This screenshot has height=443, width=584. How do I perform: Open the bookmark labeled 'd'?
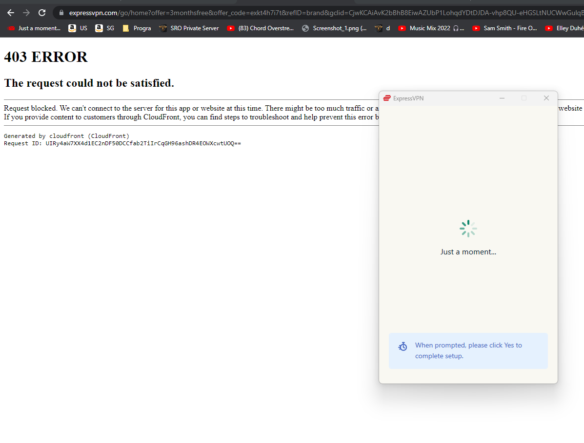tap(382, 28)
